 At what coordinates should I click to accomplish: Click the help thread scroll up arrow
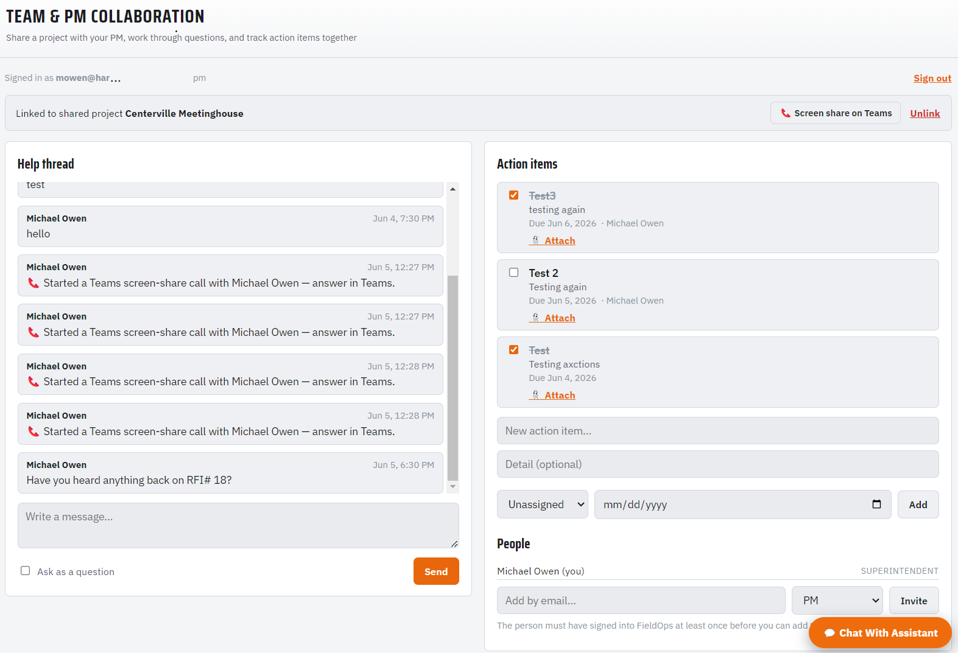(453, 189)
